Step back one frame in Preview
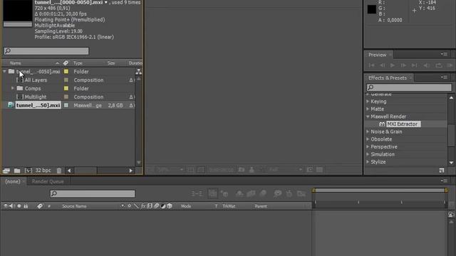Image resolution: width=456 pixels, height=256 pixels. [x=383, y=65]
